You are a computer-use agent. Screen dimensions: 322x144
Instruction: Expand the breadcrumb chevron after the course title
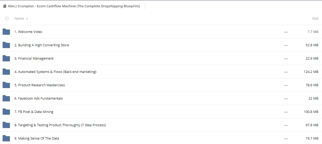145,6
